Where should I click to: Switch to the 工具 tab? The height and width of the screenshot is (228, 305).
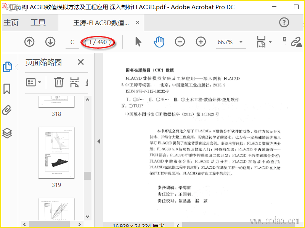pos(38,22)
